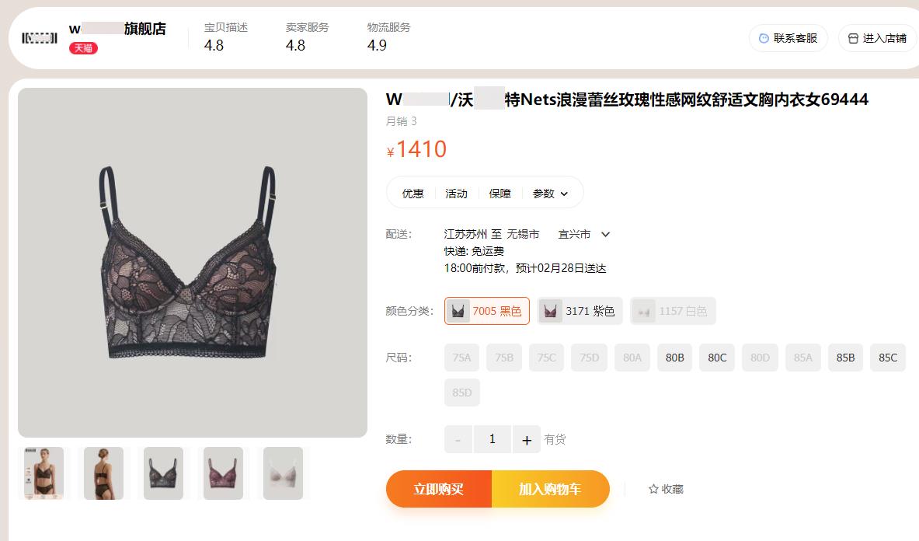
Task: Expand the 参数 dropdown
Action: (x=550, y=194)
